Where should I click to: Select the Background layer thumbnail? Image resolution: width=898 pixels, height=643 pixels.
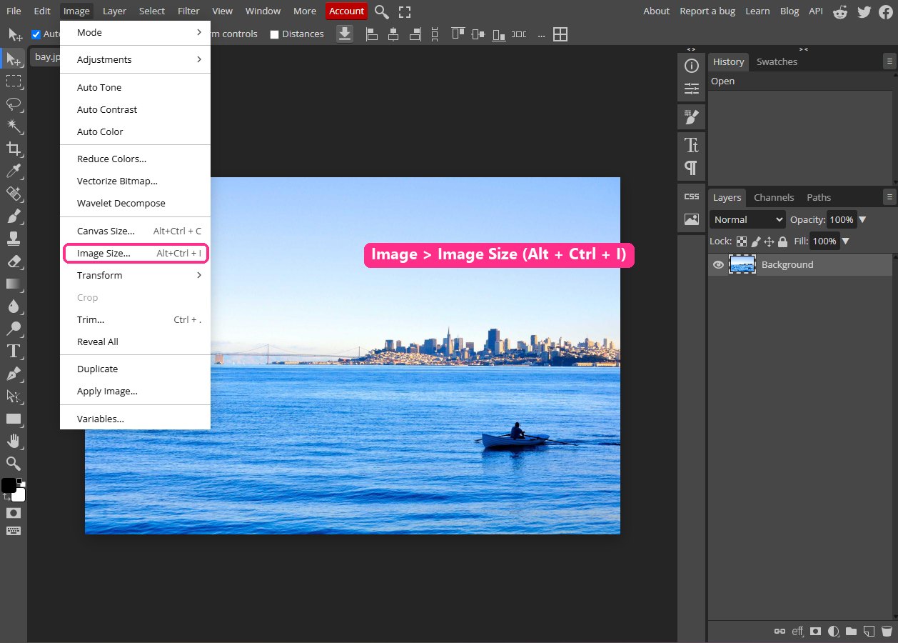pyautogui.click(x=742, y=265)
